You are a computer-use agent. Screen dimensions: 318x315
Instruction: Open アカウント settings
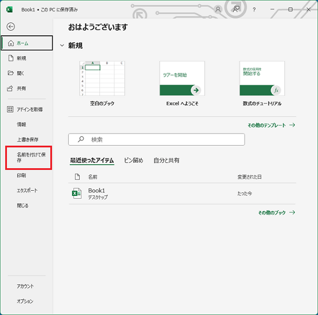pos(25,286)
